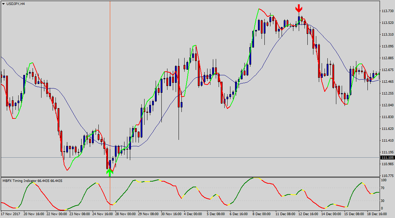The height and width of the screenshot is (218, 395).
Task: Click the 28 Nov 00:00 time label
Action: (x=125, y=214)
